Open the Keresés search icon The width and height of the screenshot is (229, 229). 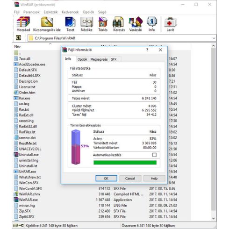pyautogui.click(x=119, y=22)
